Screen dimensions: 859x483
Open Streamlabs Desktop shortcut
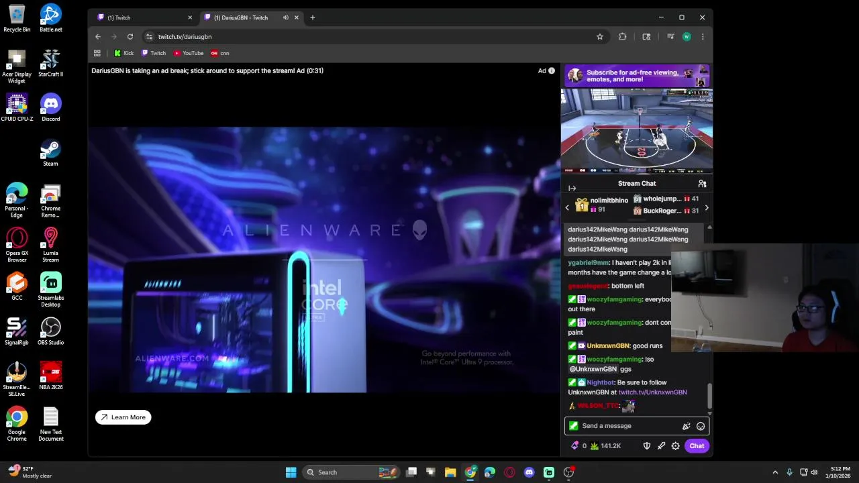(50, 290)
